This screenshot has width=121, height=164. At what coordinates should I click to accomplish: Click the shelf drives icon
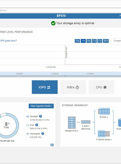(86, 122)
